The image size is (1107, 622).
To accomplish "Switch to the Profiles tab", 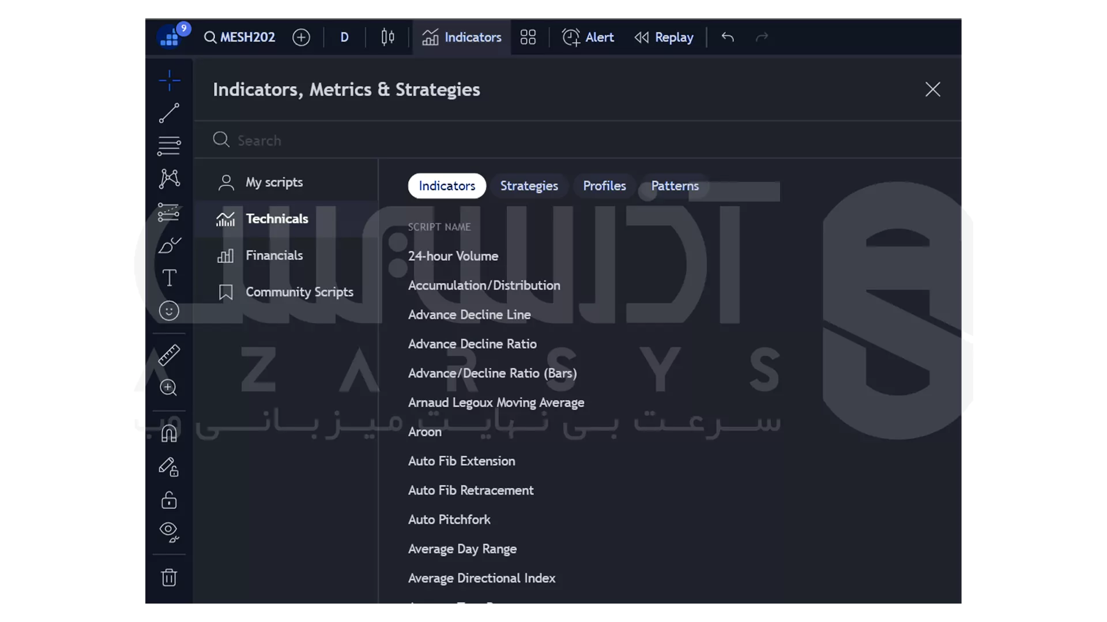I will (604, 186).
